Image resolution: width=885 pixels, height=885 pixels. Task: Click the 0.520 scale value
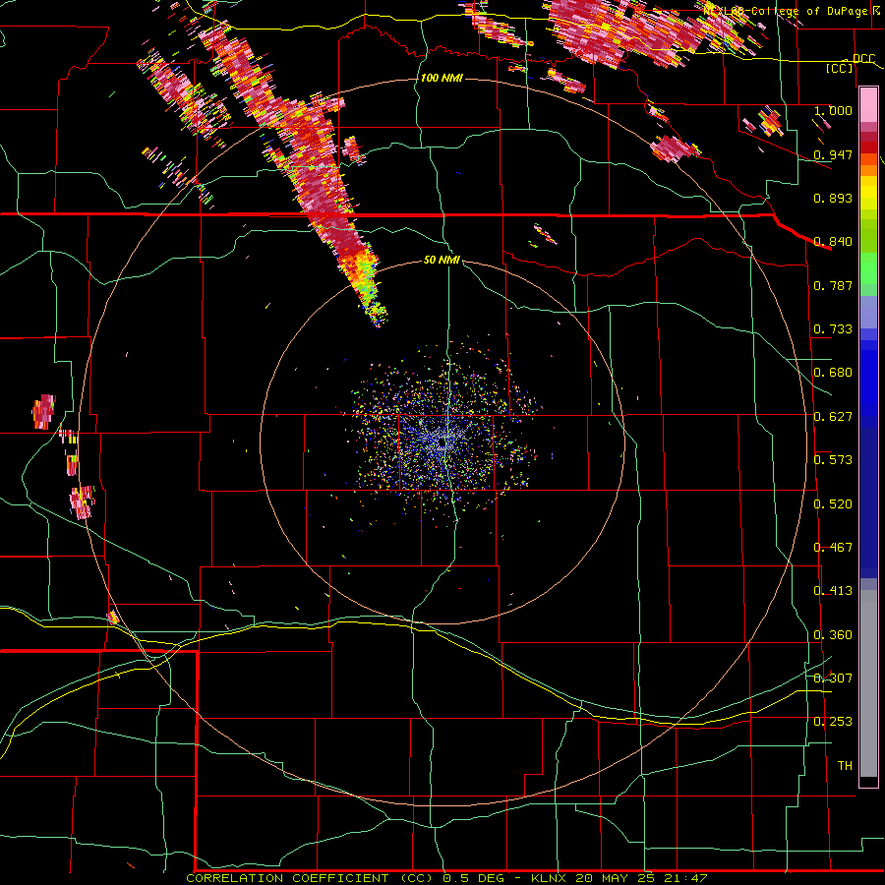pyautogui.click(x=833, y=504)
